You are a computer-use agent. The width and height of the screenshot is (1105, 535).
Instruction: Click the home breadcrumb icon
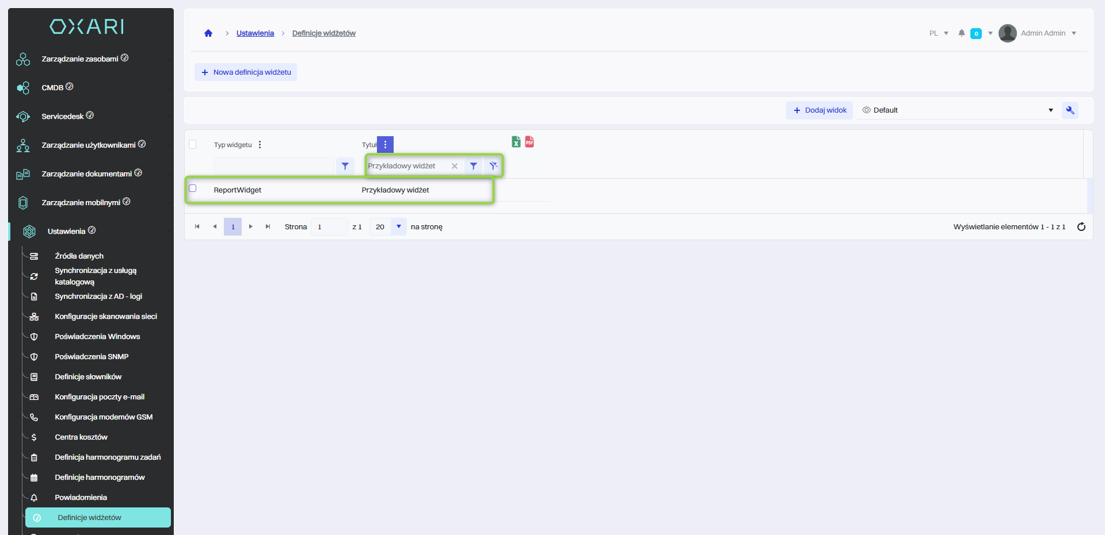208,33
